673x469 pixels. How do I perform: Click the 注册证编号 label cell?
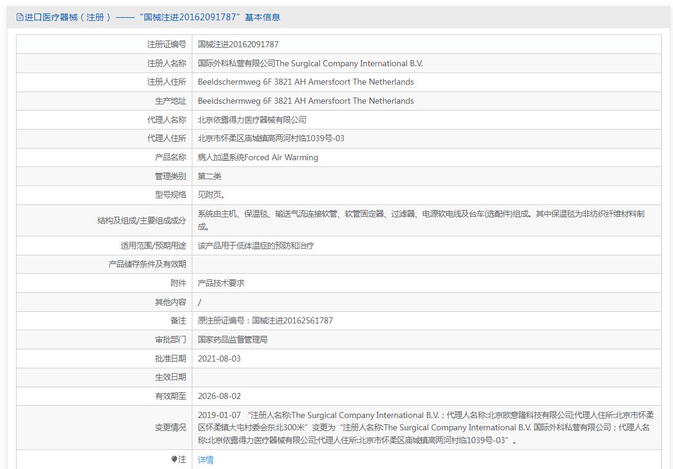tap(167, 45)
